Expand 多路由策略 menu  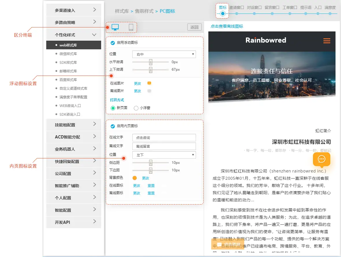point(73,22)
